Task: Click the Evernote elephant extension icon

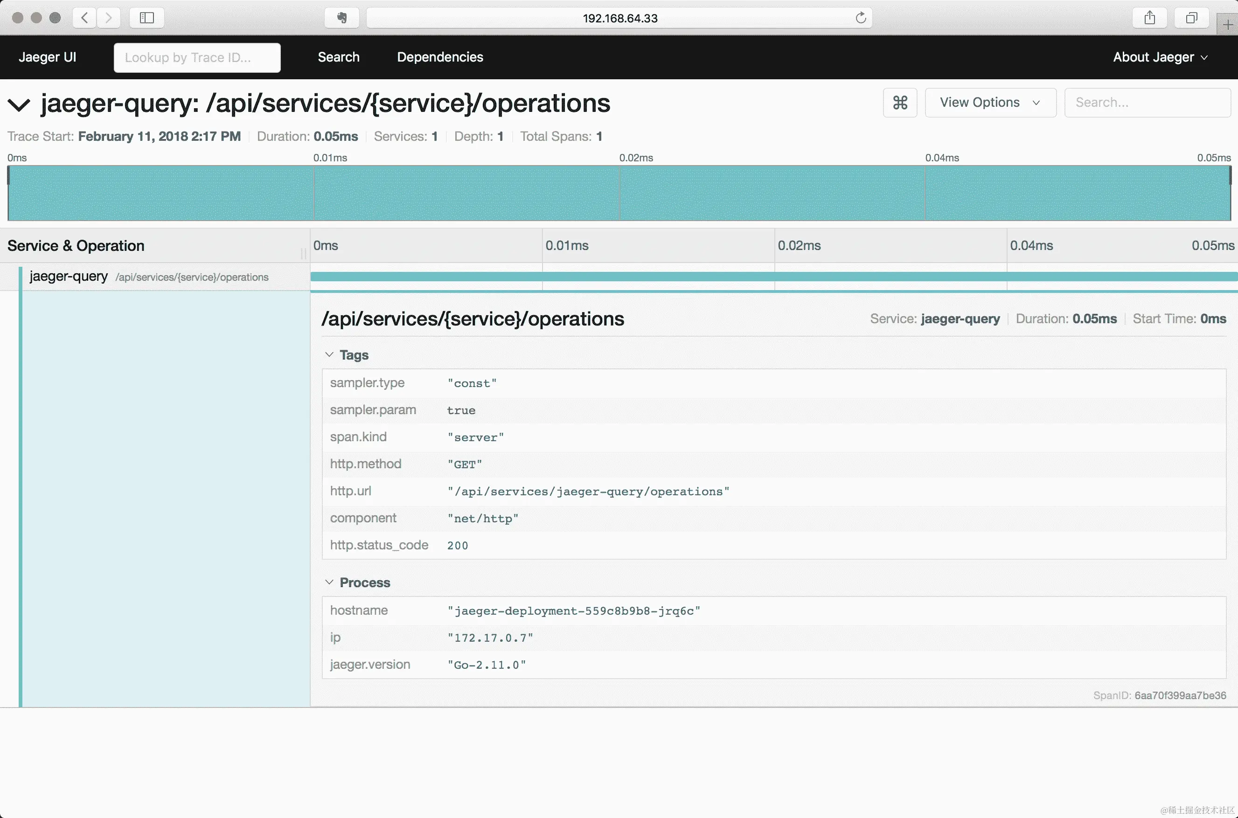Action: [x=342, y=18]
